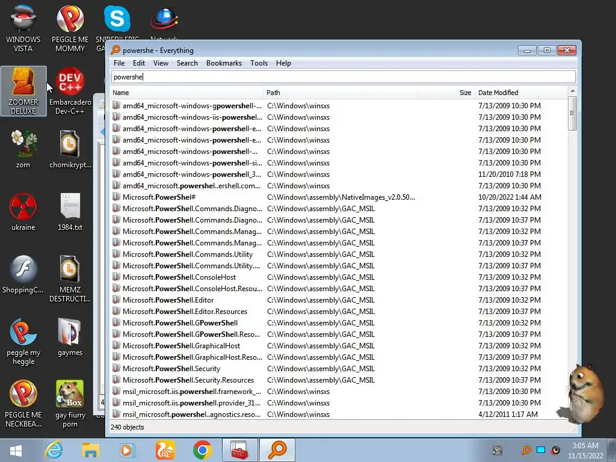Screen dimensions: 616x462
Task: Select the PEGGLE ME NECKBEA... icon
Action: coord(23,404)
